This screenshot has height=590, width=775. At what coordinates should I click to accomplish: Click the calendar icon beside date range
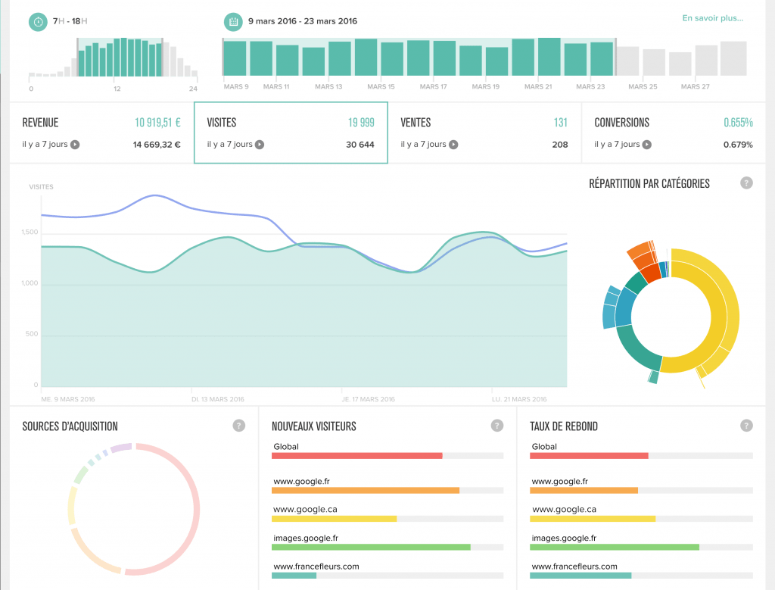pyautogui.click(x=234, y=22)
